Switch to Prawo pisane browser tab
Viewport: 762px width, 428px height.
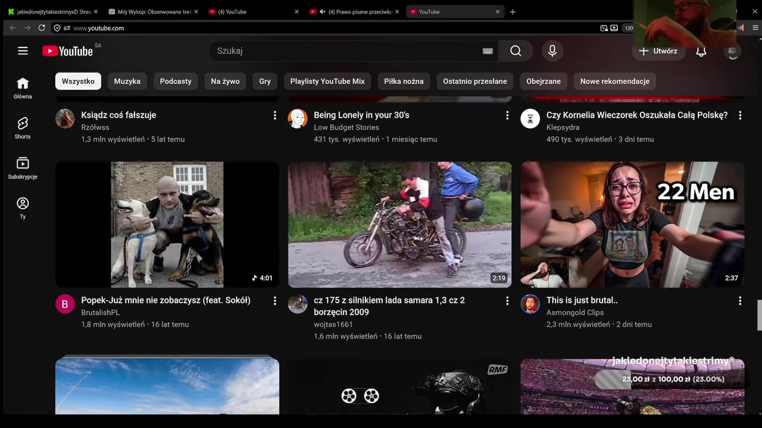click(355, 11)
